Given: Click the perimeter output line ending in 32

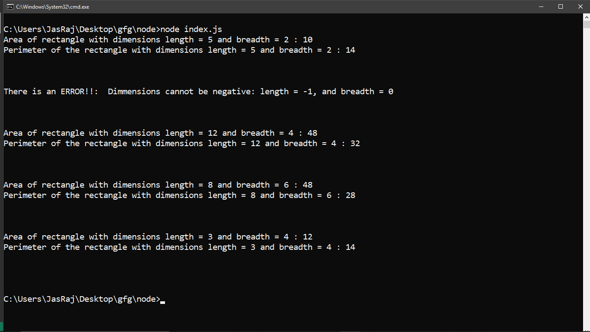Looking at the screenshot, I should (181, 144).
